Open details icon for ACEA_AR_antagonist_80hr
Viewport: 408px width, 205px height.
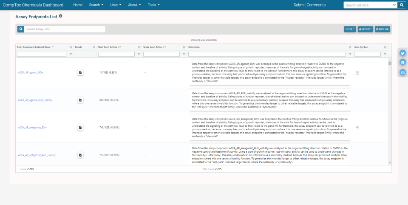pos(80,128)
